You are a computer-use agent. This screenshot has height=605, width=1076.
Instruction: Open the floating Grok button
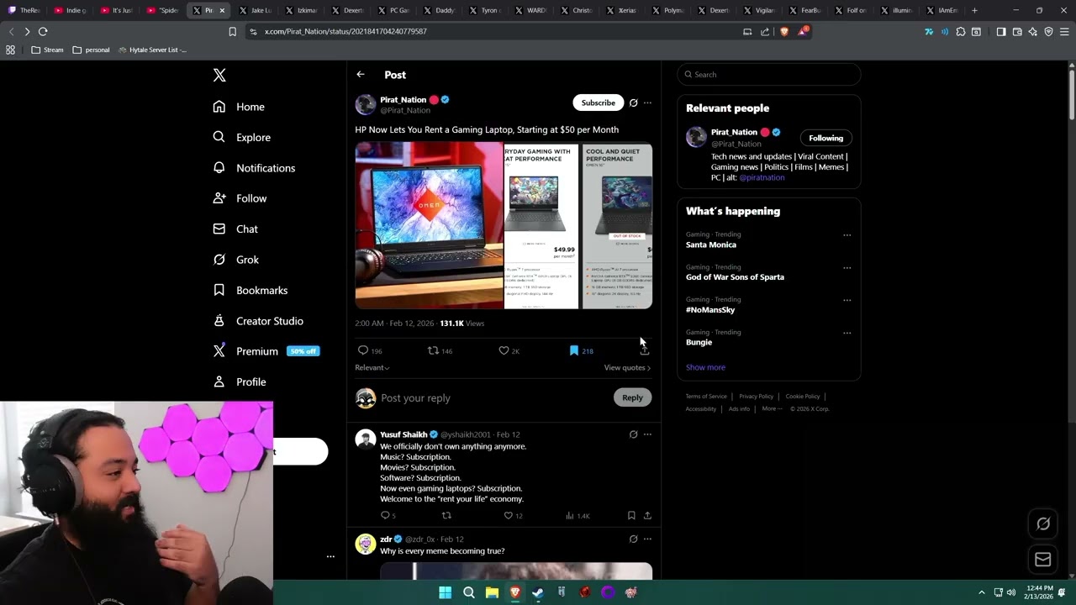pos(1043,523)
